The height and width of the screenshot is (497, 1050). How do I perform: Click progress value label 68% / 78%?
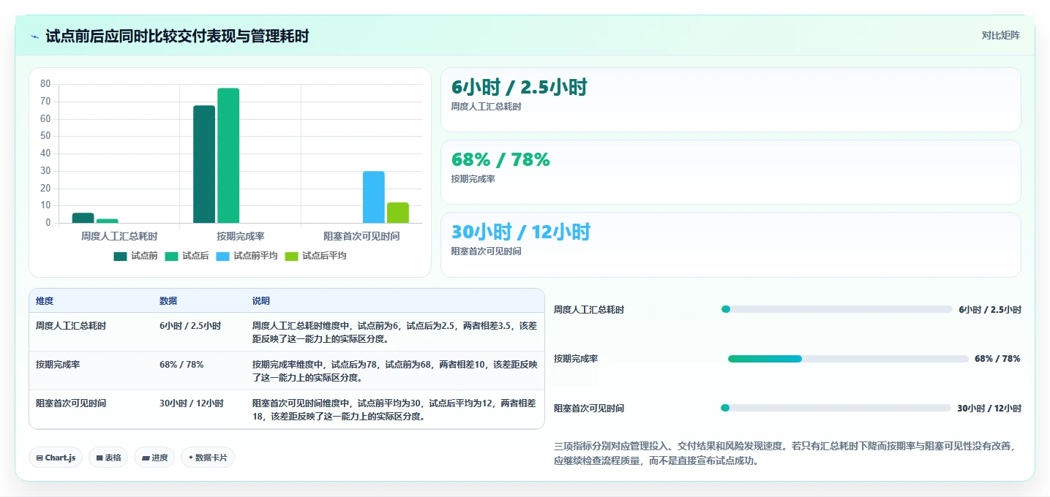[997, 359]
